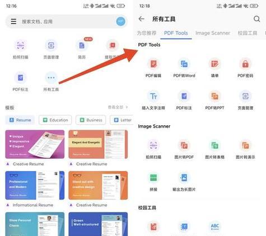Screen dimensions: 266x236
Task: Go back from 所有工具 page
Action: coord(142,19)
